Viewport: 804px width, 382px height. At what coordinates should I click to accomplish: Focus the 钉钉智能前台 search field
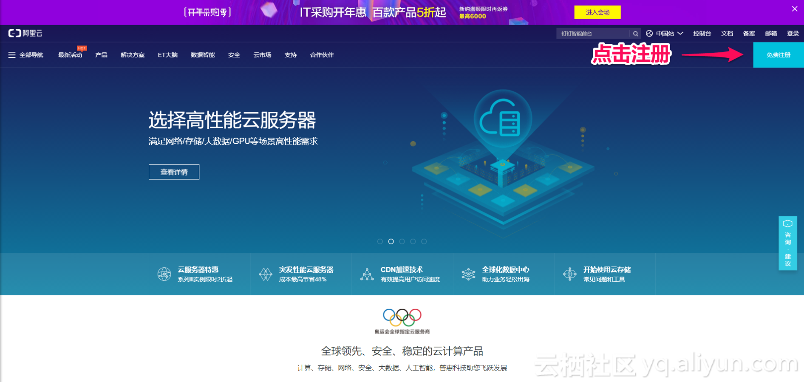point(593,34)
